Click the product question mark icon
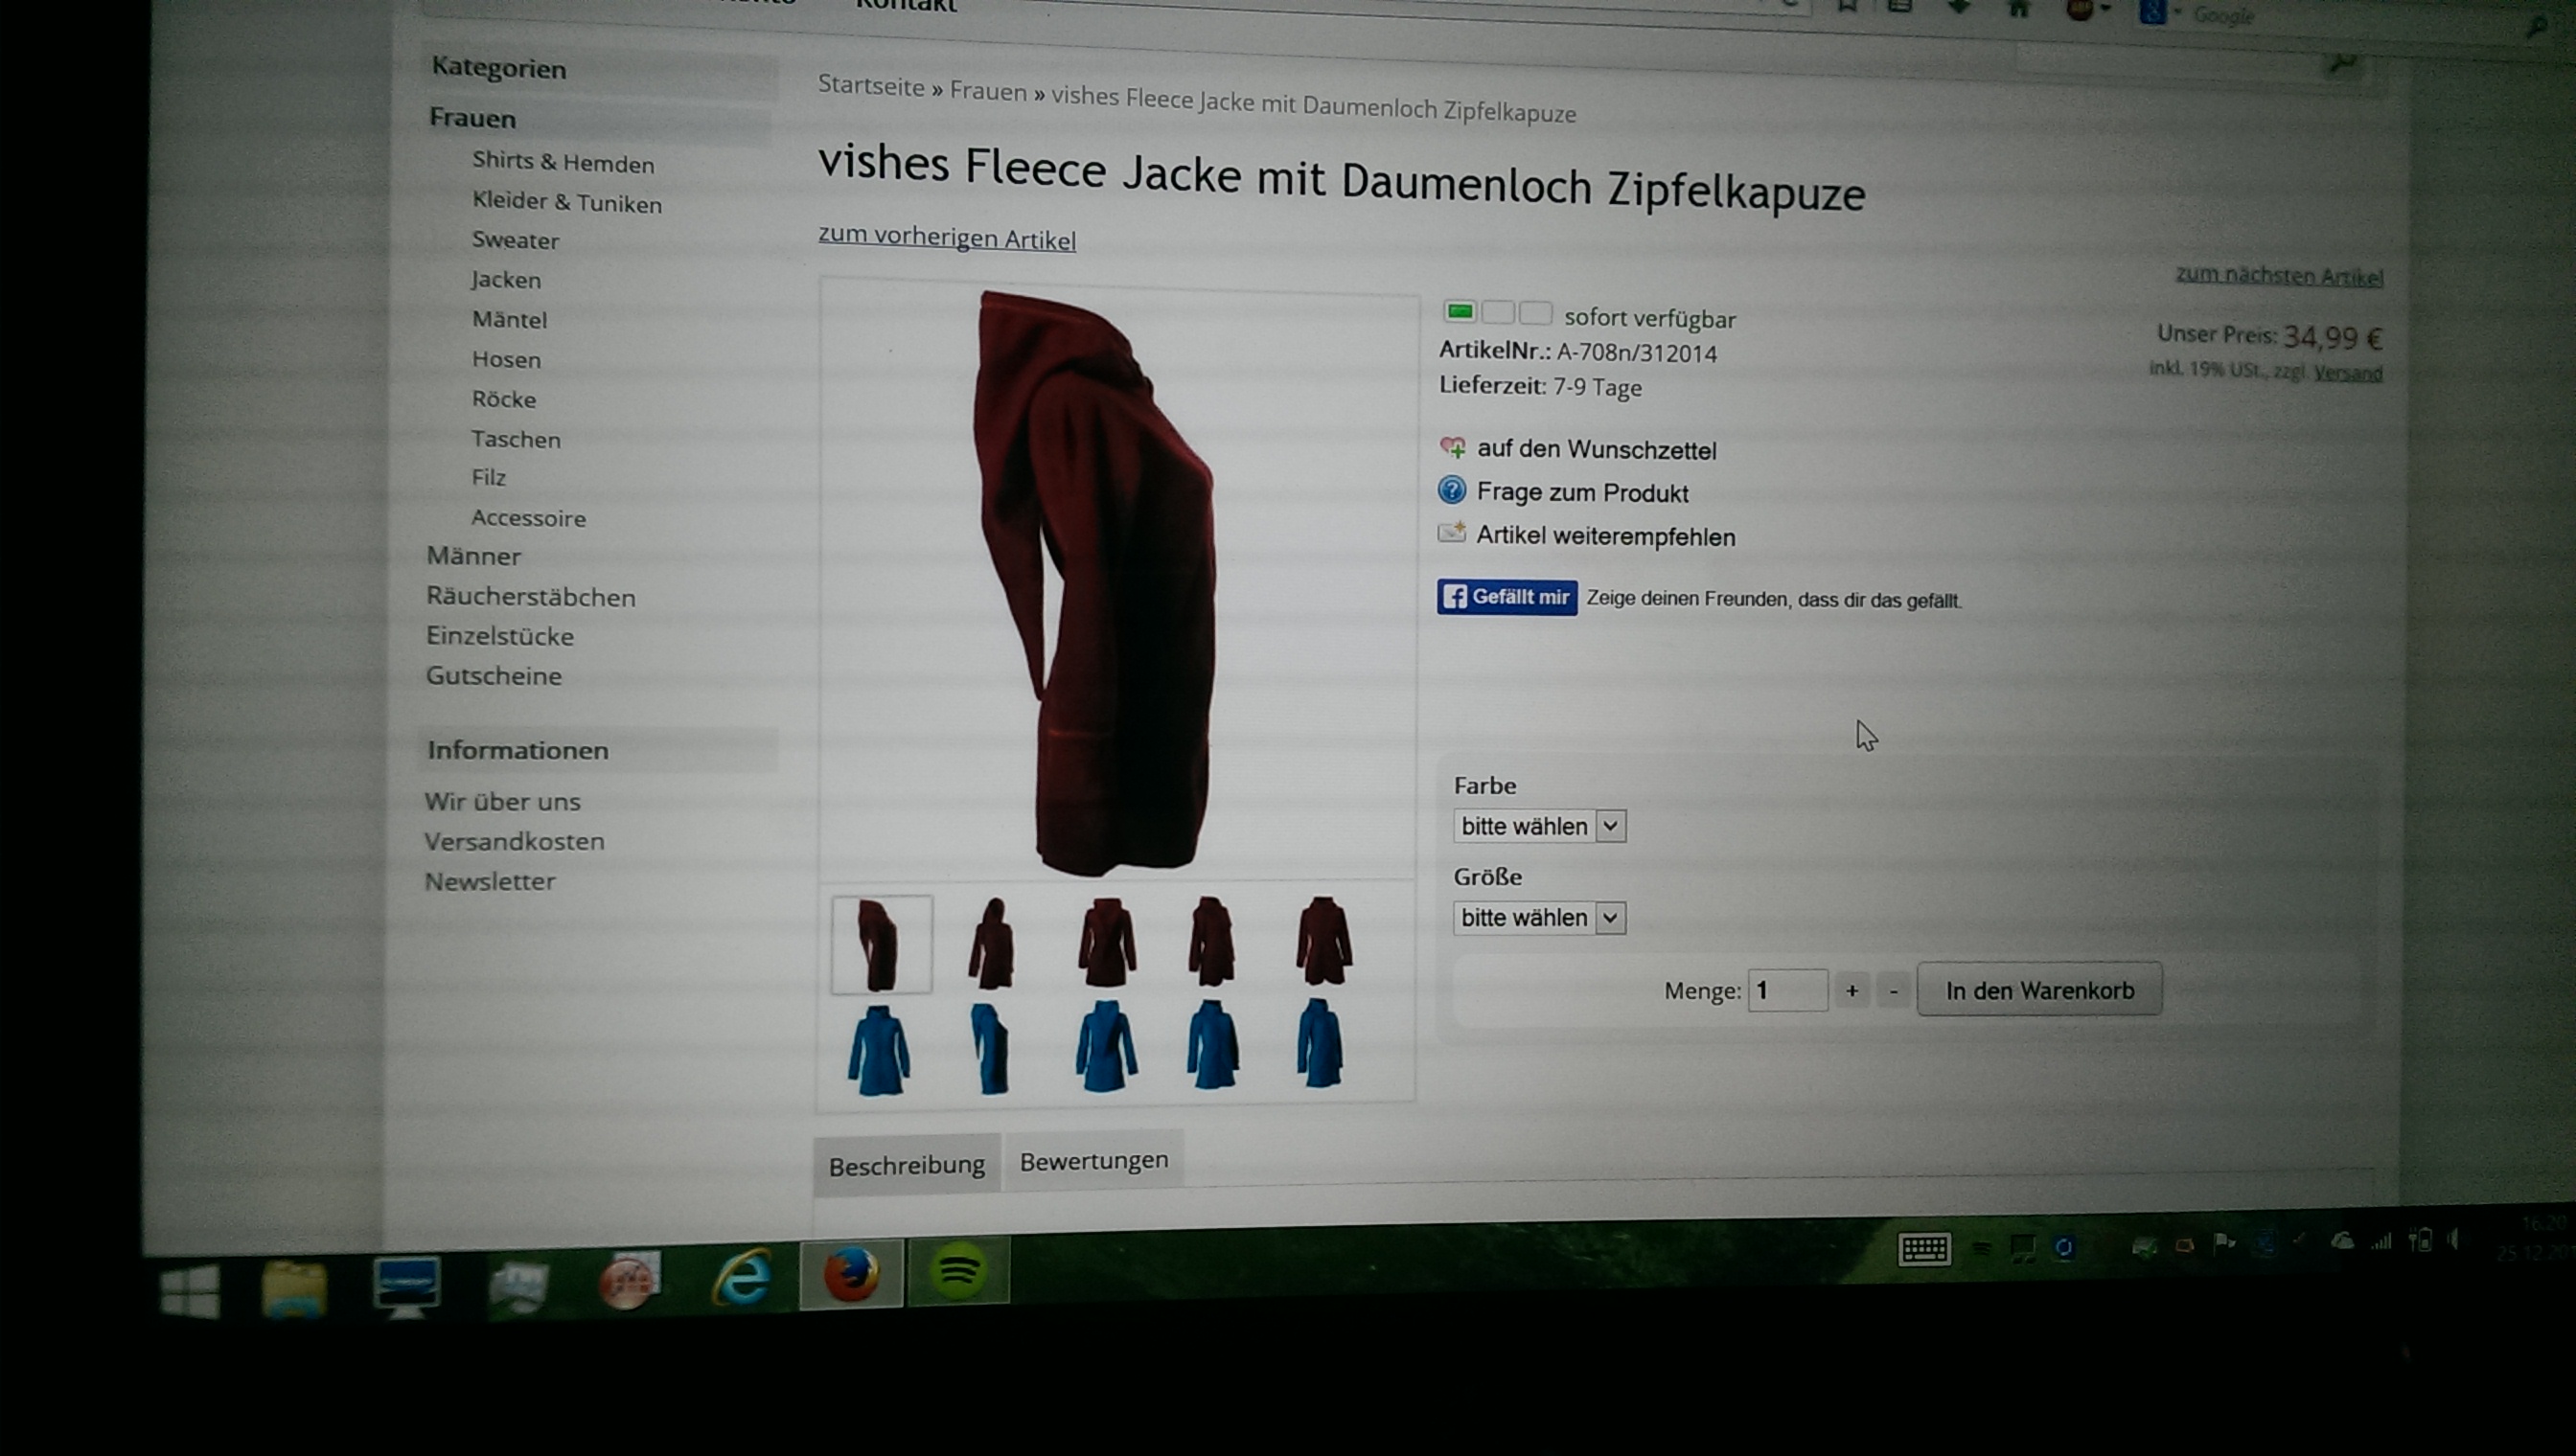 1452,490
